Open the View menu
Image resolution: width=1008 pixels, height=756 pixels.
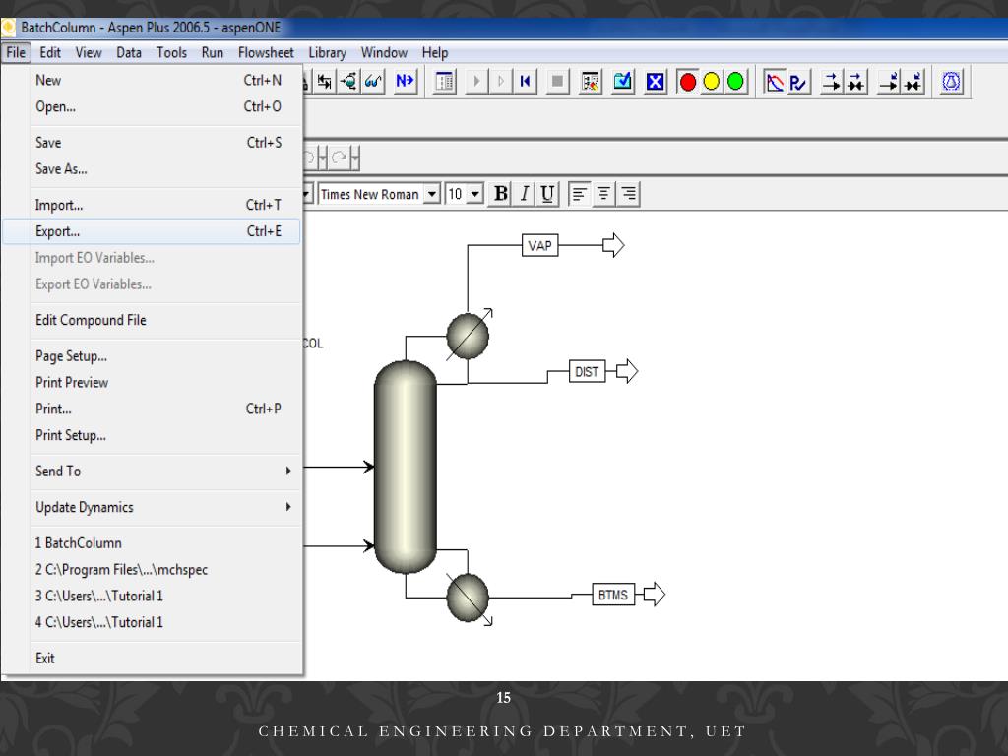[x=89, y=53]
